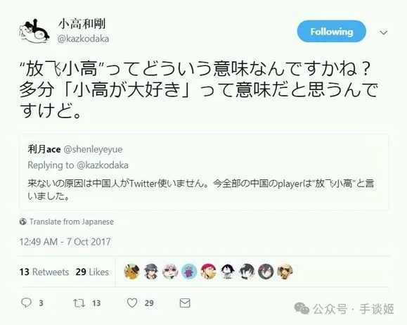The height and width of the screenshot is (325, 407).
Task: Open the @kazkodaka handle under the name
Action: click(83, 39)
